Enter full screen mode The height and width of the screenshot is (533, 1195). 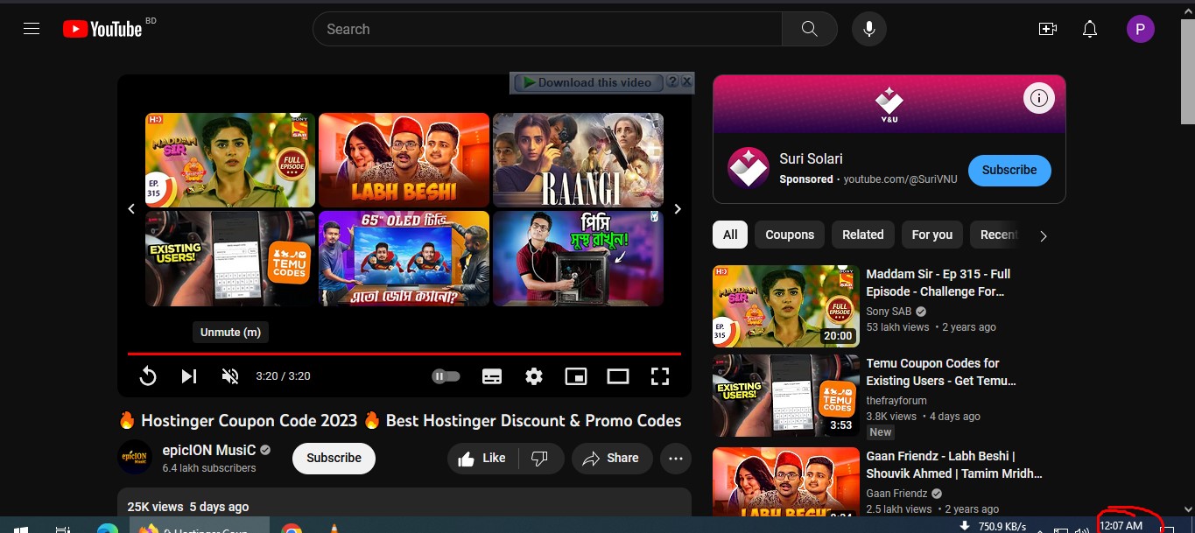660,376
